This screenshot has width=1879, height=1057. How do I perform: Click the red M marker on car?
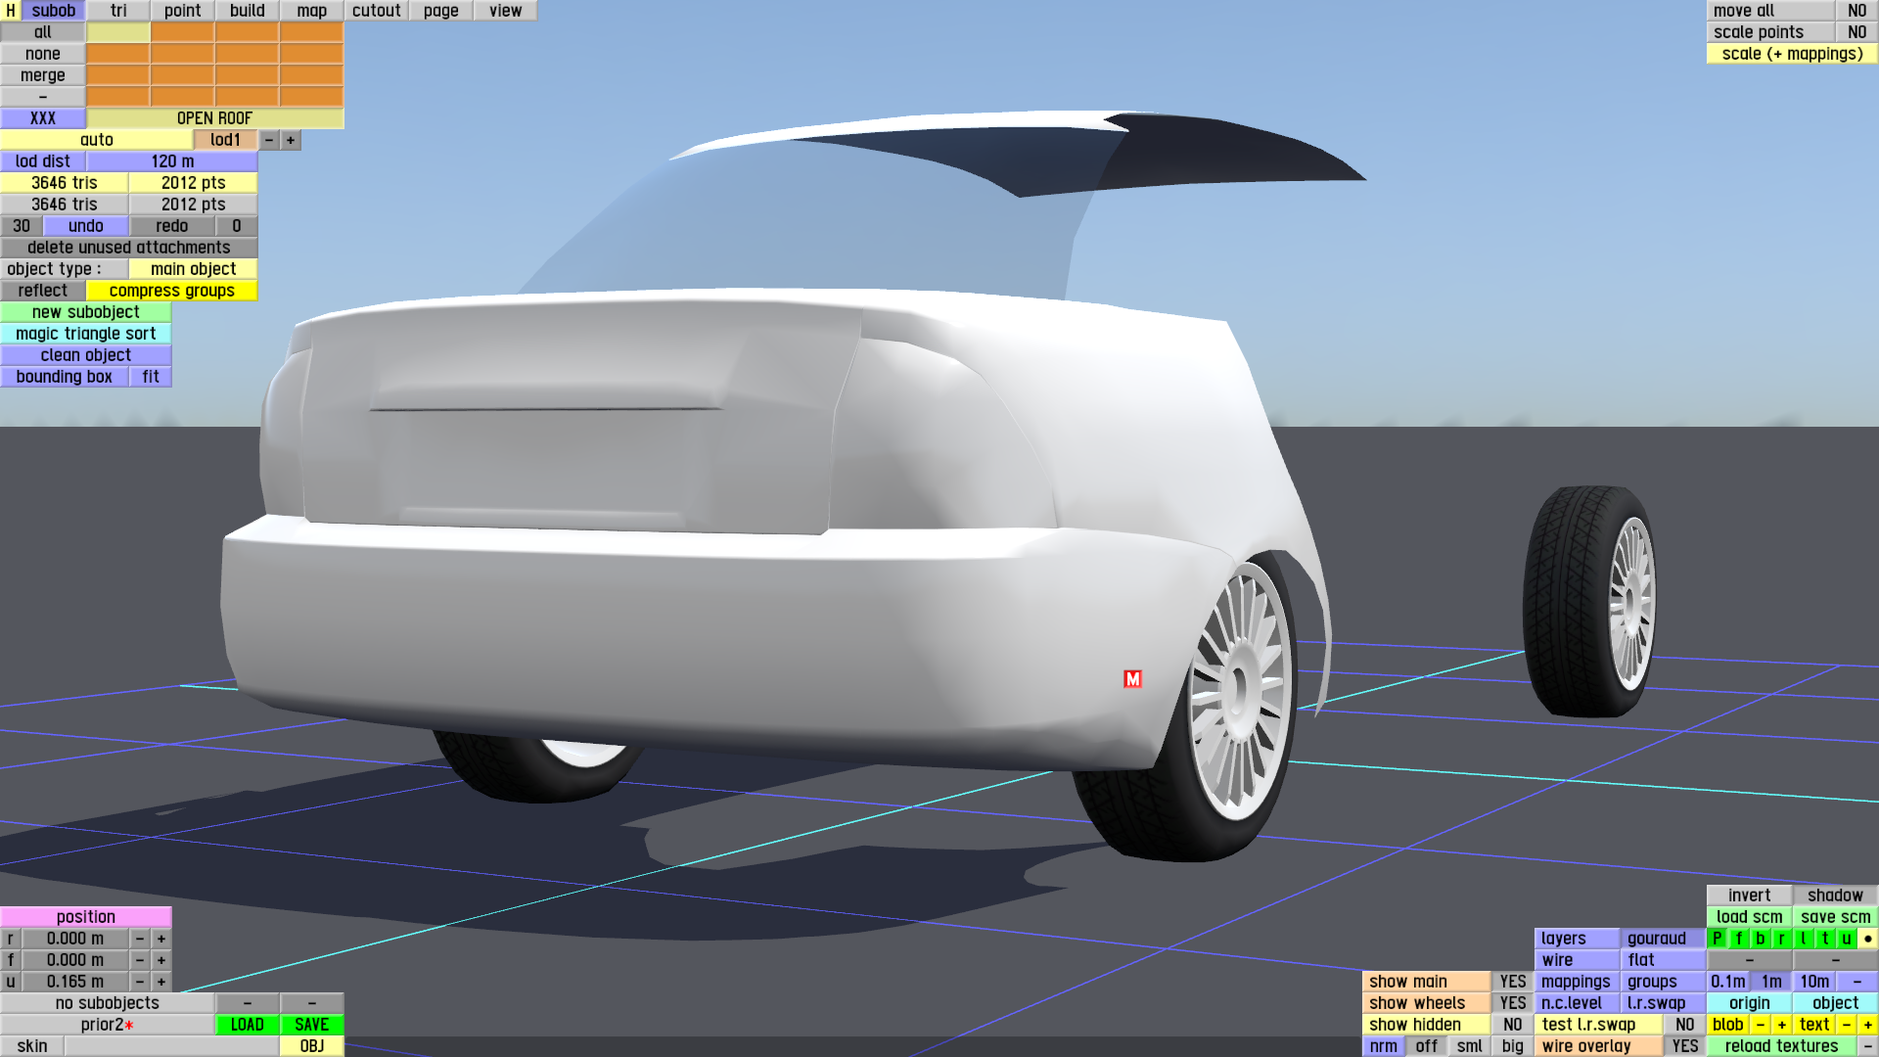click(1132, 679)
